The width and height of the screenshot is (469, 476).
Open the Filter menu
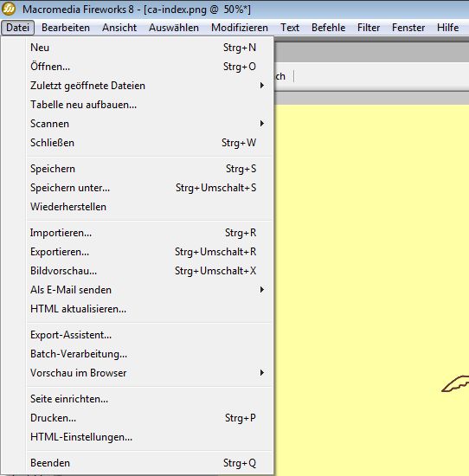tap(369, 28)
